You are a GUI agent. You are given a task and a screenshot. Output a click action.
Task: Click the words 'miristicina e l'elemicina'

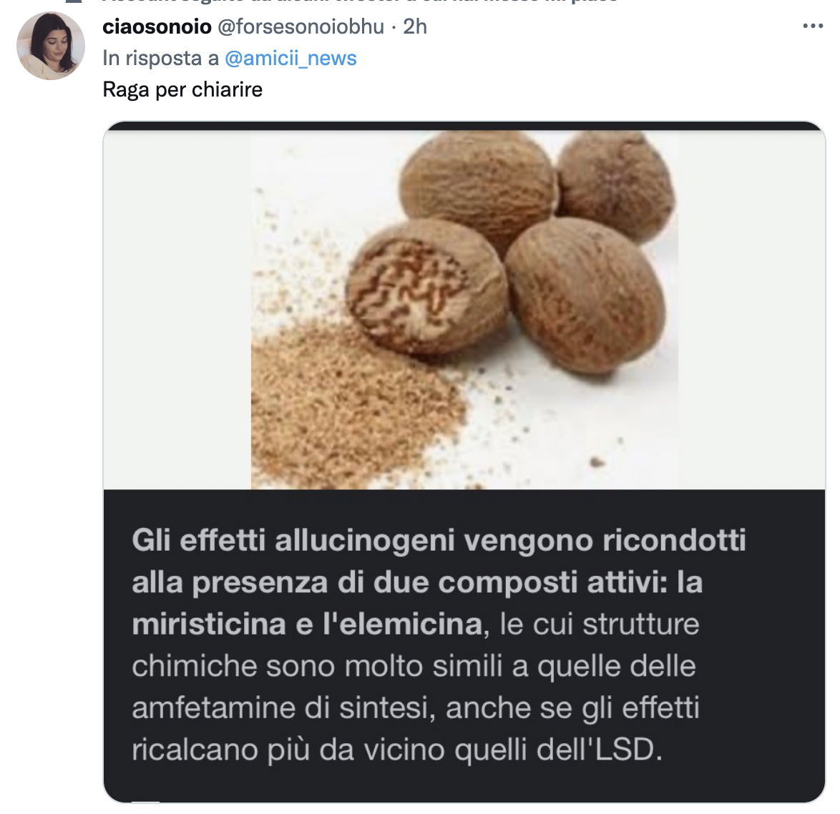pyautogui.click(x=307, y=624)
